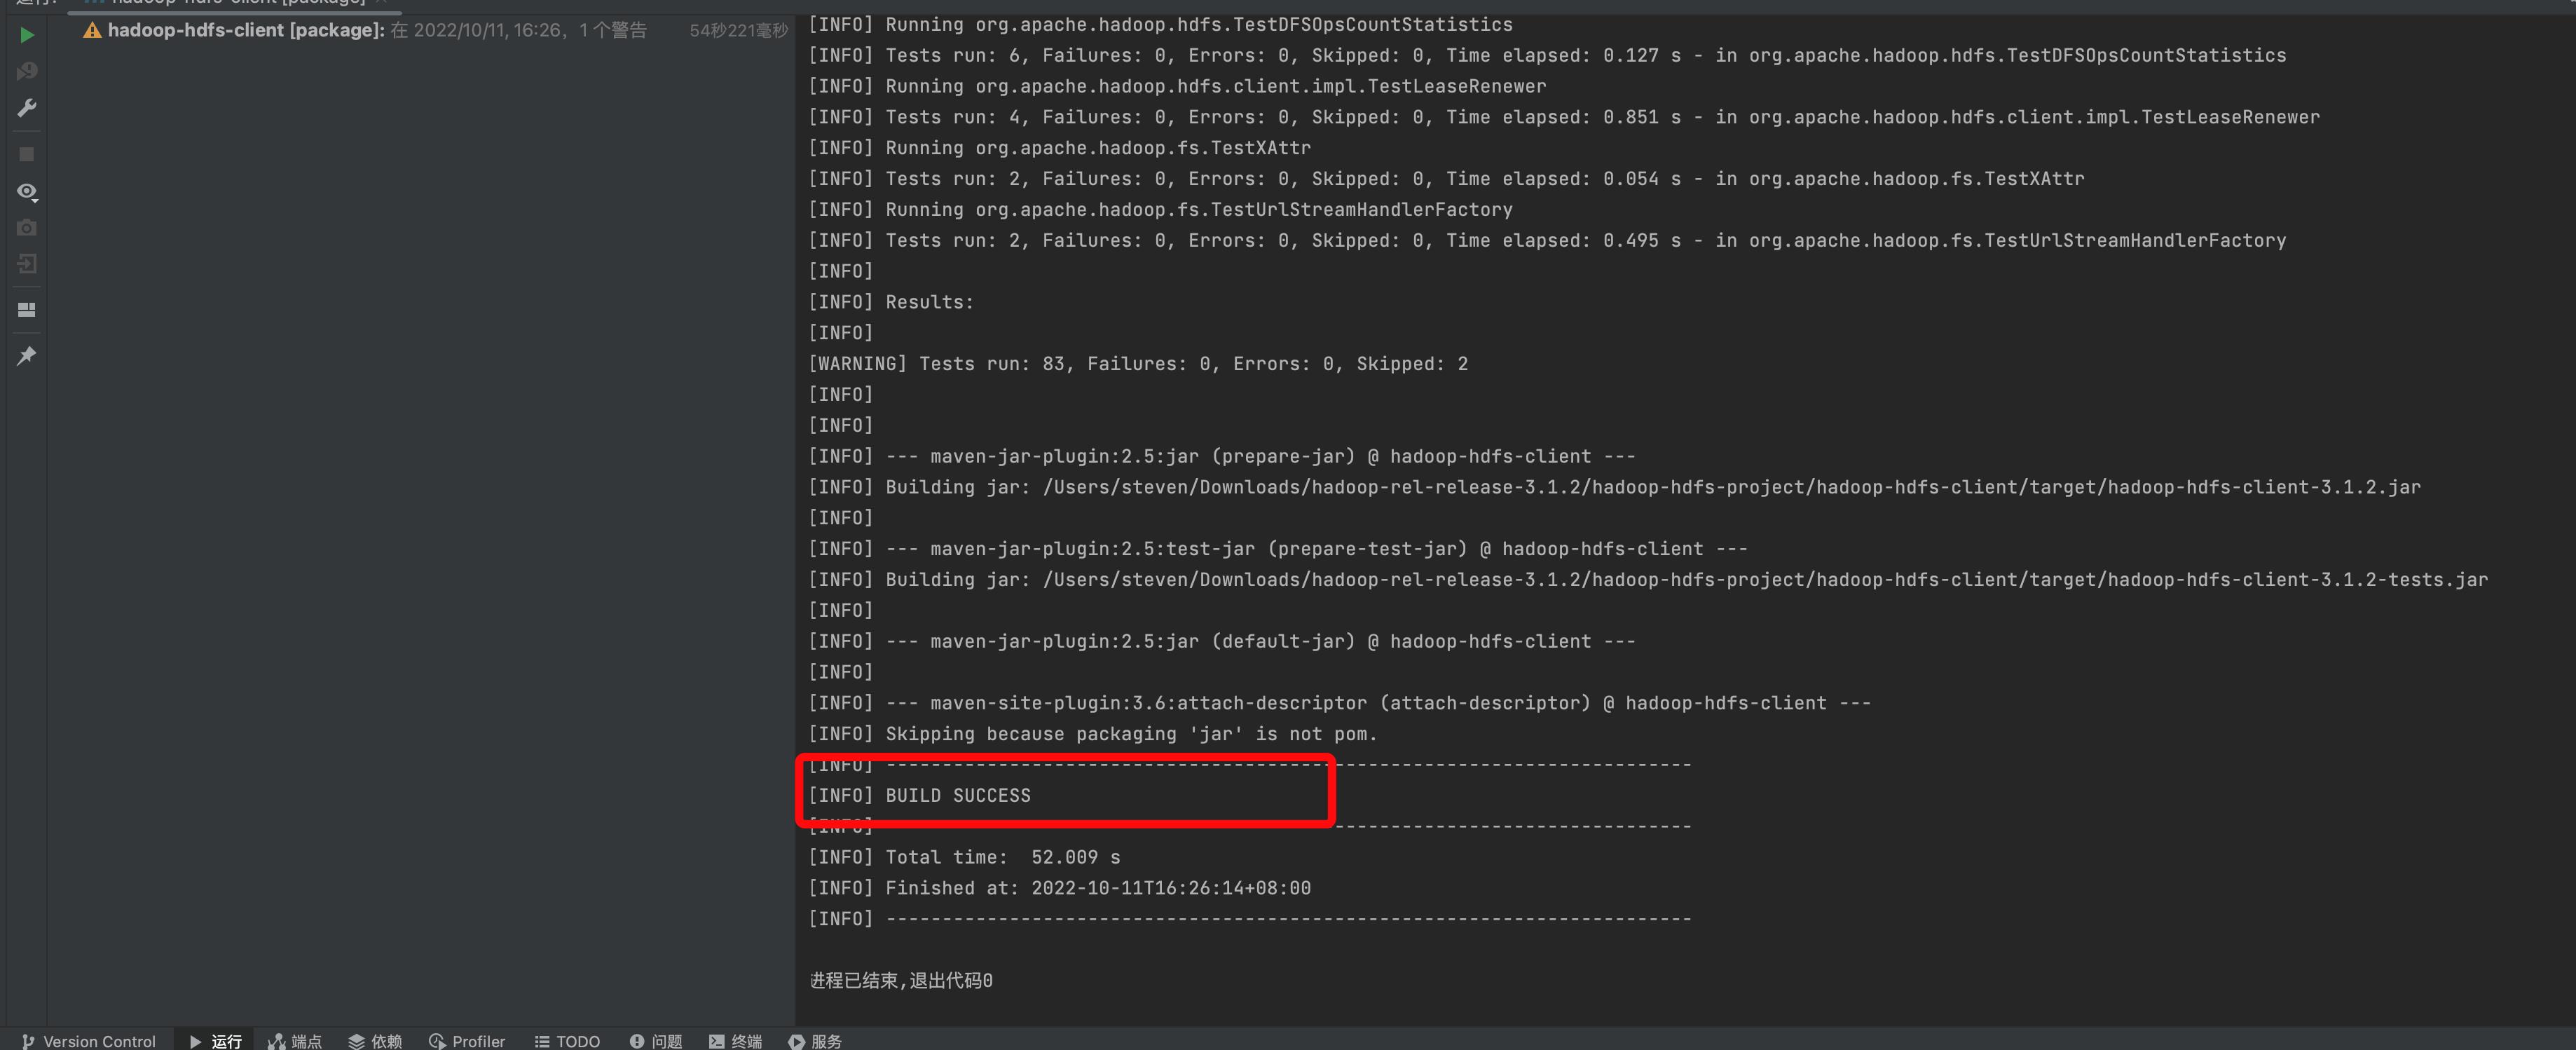Open the TODO tool window
This screenshot has height=1050, width=2576.
tap(567, 1041)
